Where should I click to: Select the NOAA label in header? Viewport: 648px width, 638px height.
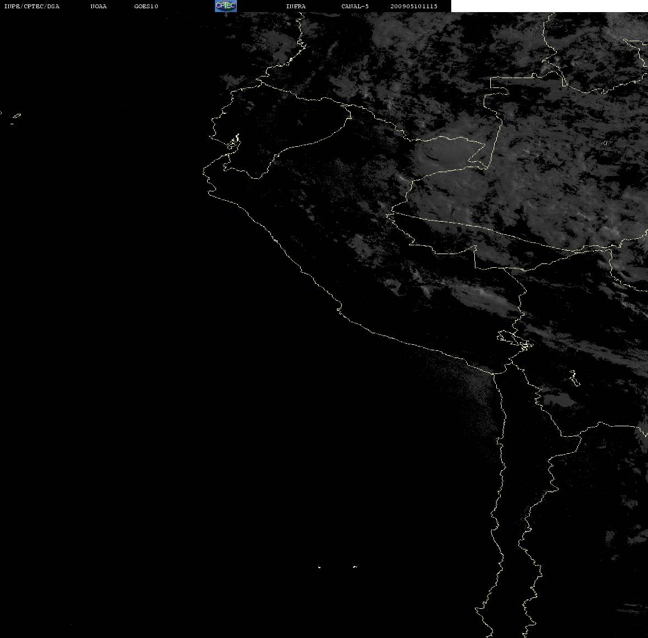coord(98,6)
